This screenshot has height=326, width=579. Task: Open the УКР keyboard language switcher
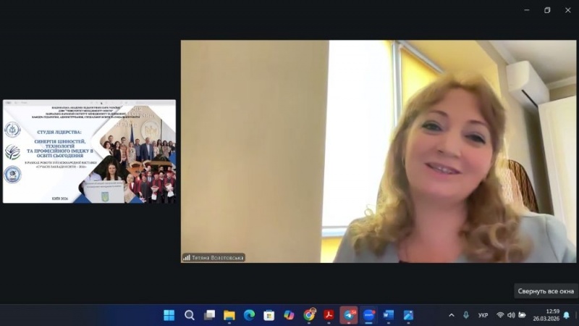click(x=483, y=315)
